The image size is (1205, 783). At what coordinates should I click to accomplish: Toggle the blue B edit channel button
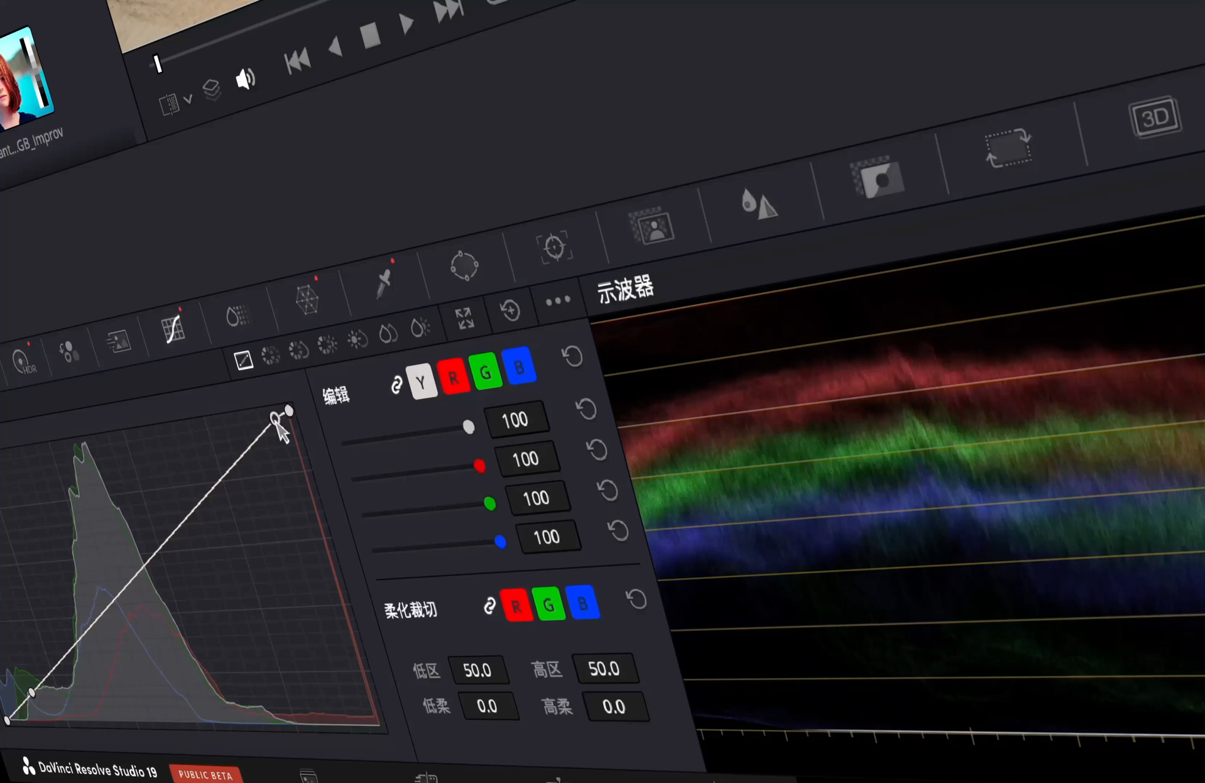(x=520, y=366)
